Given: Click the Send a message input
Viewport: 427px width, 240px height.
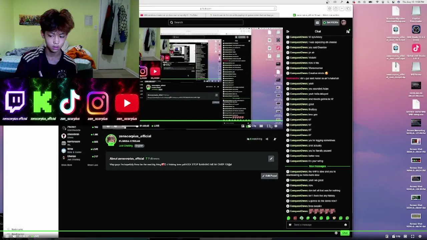Looking at the screenshot, I should (318, 225).
